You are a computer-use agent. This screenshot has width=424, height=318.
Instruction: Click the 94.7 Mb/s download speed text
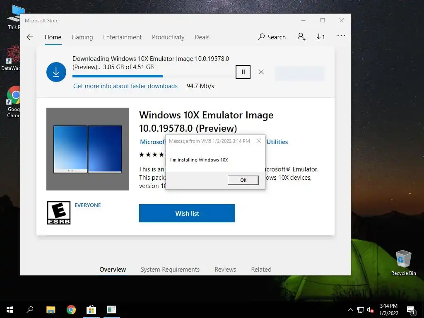tap(200, 86)
